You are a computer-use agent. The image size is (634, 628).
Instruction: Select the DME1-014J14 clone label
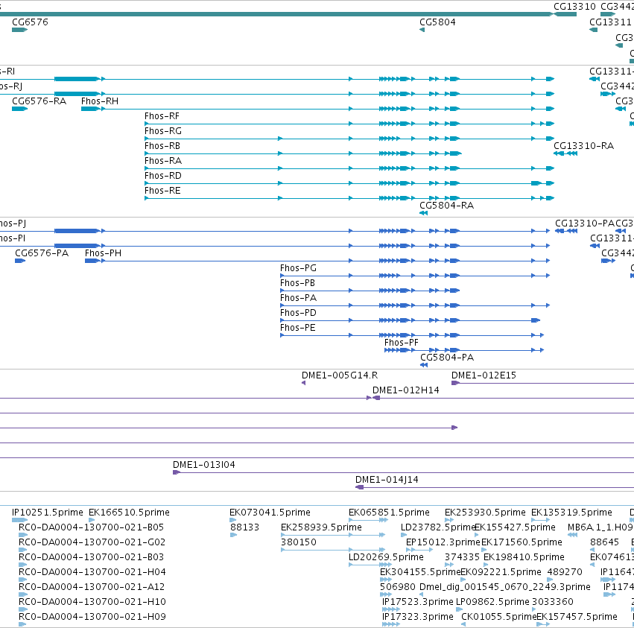coord(387,480)
